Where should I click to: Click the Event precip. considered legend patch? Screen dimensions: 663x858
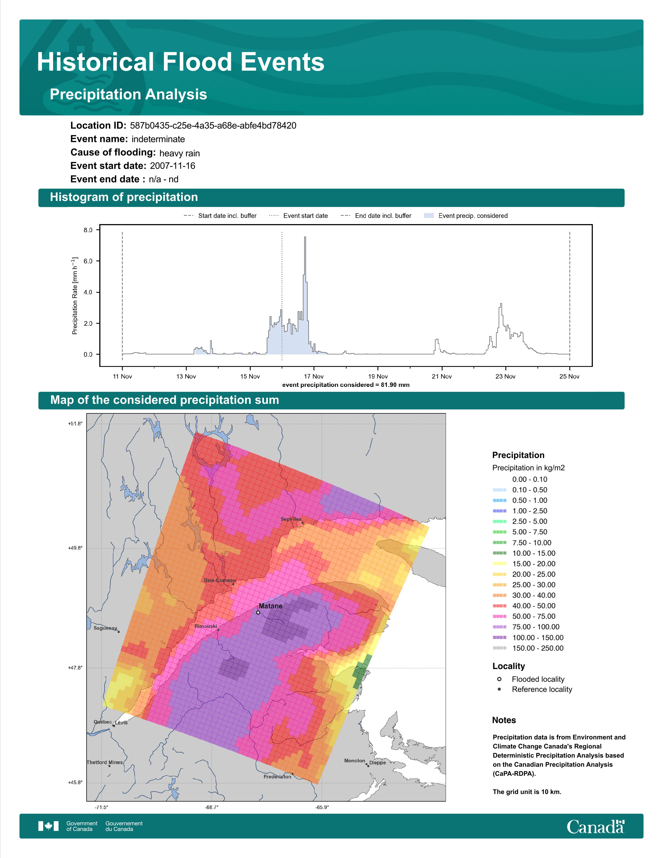[x=429, y=216]
